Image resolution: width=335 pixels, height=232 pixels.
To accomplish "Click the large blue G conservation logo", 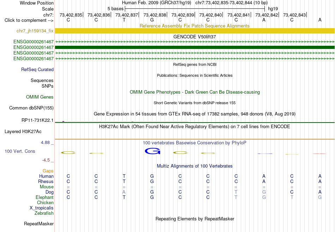I will (152, 151).
